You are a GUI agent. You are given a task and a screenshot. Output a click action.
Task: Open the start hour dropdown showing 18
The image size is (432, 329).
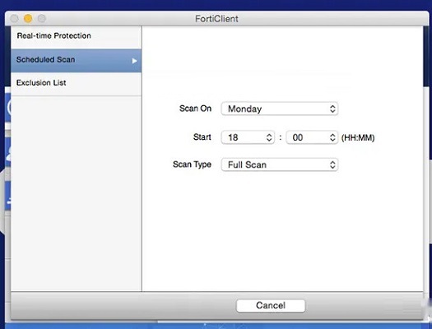[248, 137]
